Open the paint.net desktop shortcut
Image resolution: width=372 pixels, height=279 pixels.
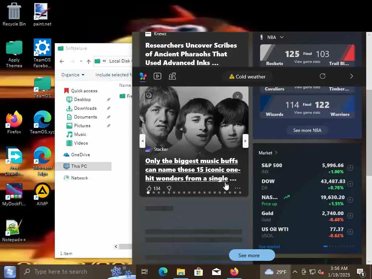coord(42,14)
